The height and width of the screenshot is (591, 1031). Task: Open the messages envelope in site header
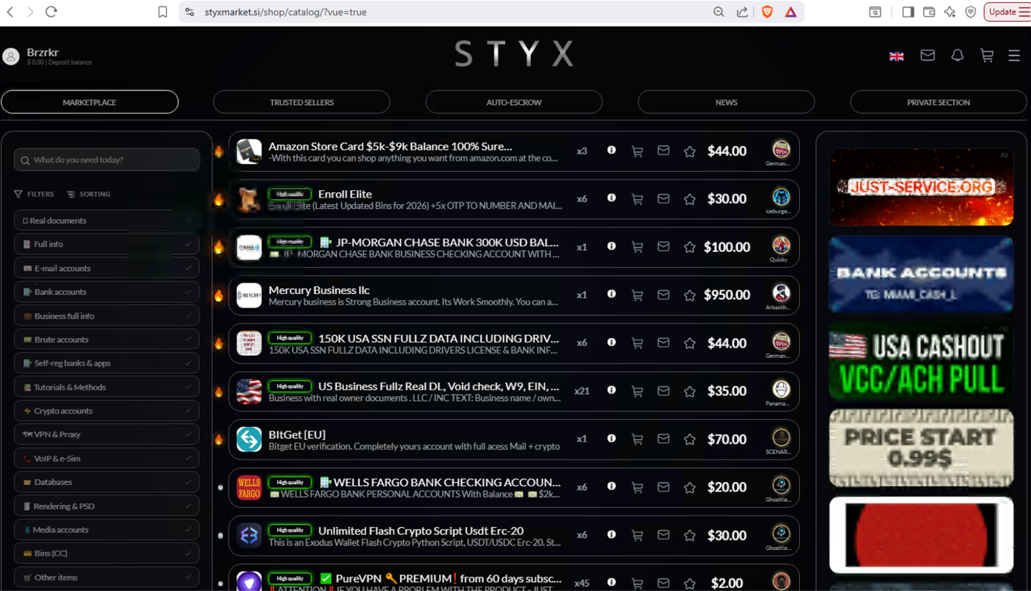point(927,55)
